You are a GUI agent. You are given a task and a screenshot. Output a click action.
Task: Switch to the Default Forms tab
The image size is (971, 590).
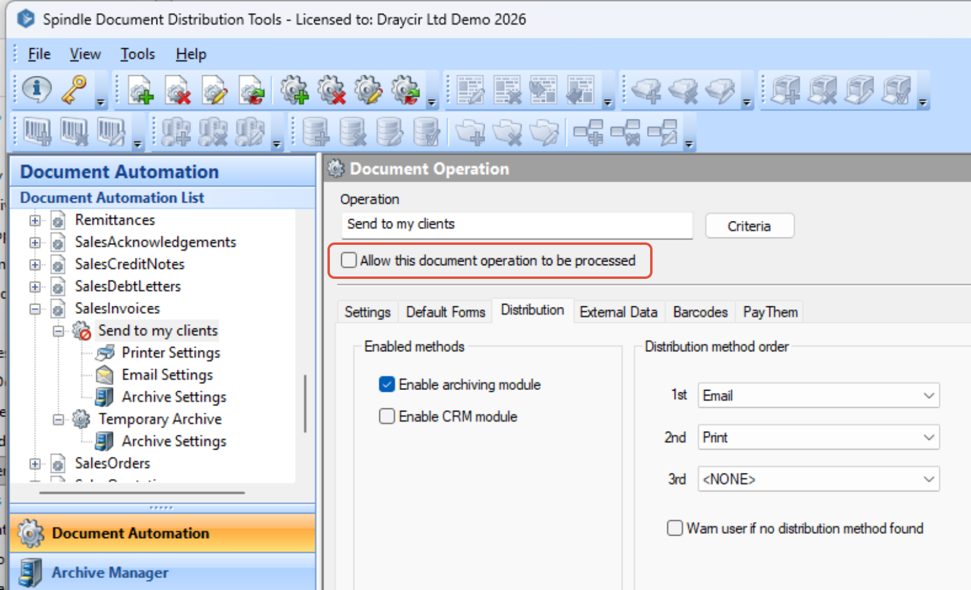pos(445,312)
